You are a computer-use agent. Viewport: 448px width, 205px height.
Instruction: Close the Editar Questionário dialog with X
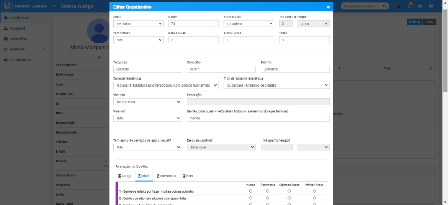[x=327, y=7]
